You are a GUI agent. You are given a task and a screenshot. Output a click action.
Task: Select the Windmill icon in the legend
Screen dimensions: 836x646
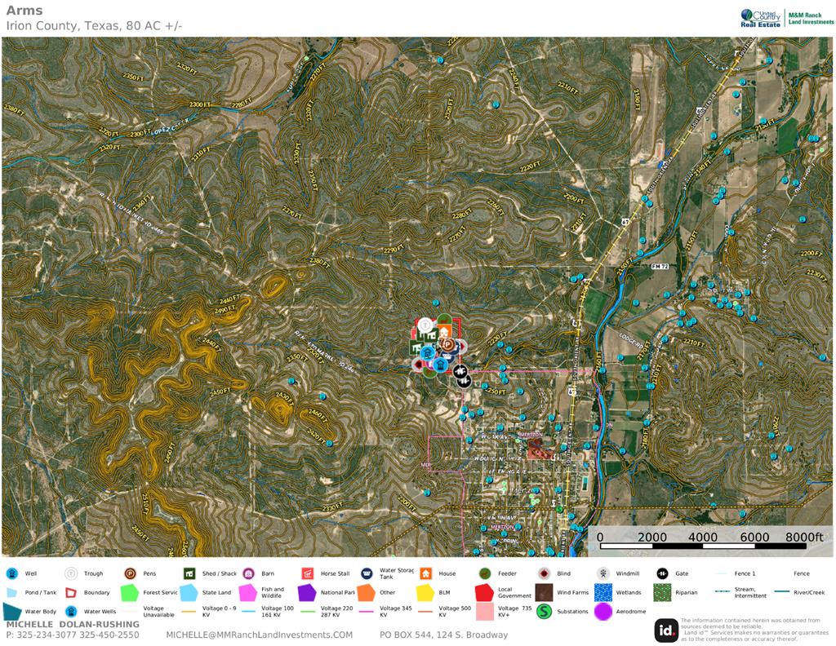point(603,573)
